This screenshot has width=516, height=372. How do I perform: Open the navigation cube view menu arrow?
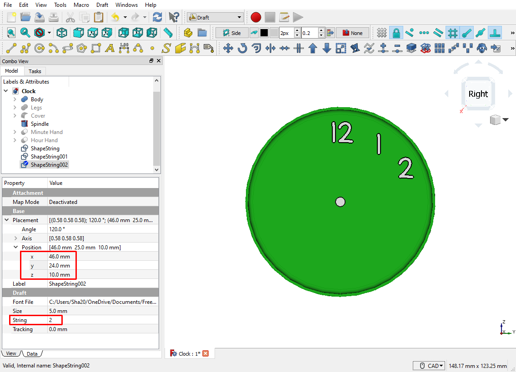pyautogui.click(x=506, y=119)
